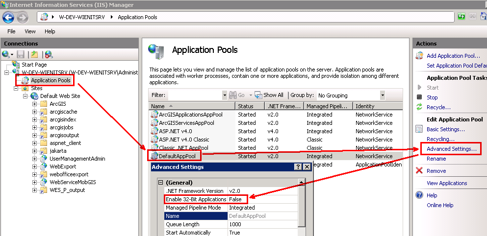This screenshot has height=236, width=487.
Task: Open the Help menu
Action: 50,31
